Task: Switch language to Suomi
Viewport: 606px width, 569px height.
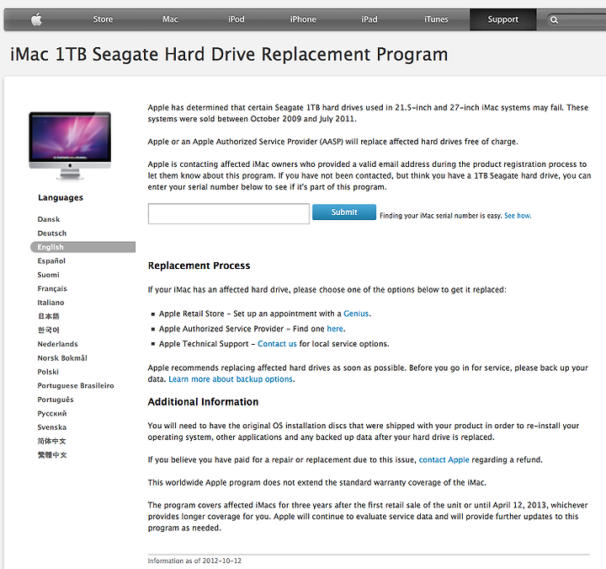Action: [48, 275]
